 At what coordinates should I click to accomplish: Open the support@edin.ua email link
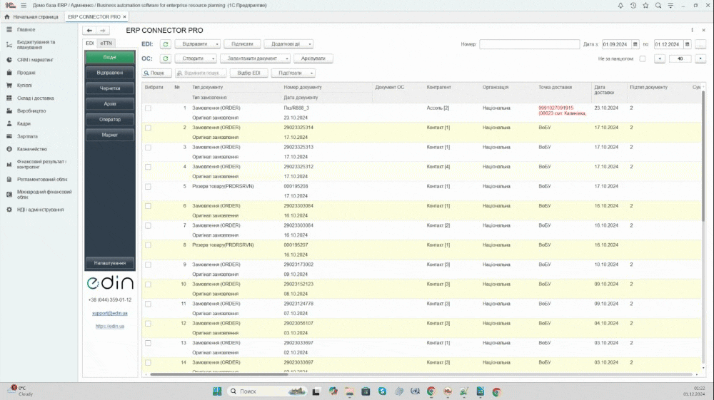click(110, 313)
